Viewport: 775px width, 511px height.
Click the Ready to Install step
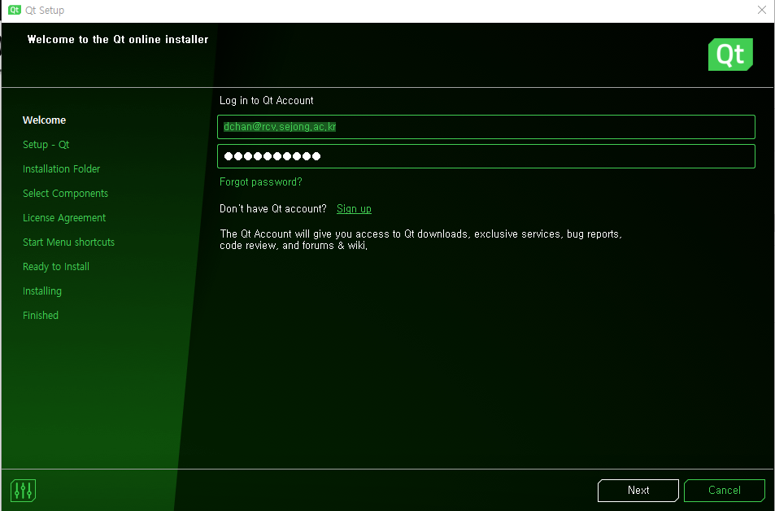point(56,267)
